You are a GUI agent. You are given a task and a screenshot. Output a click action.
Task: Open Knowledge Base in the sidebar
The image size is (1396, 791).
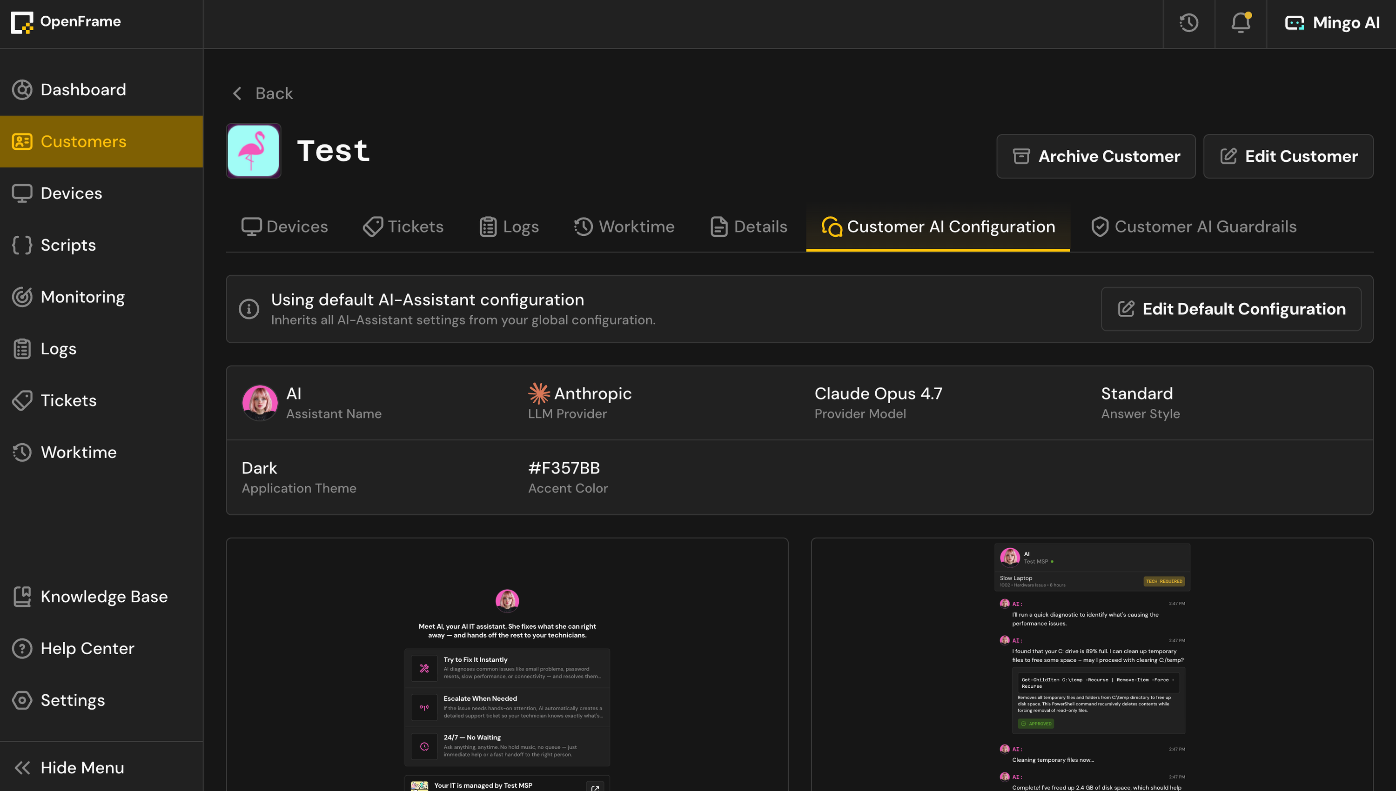click(101, 597)
